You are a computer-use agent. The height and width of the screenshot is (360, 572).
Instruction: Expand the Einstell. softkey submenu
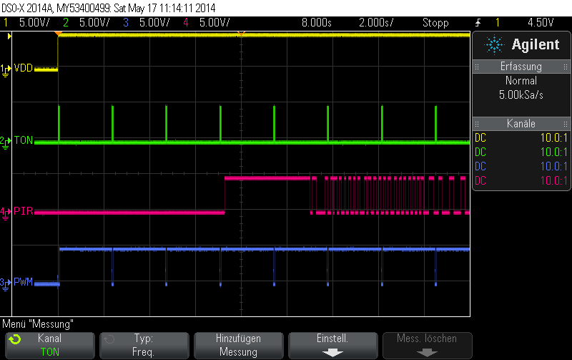tap(332, 344)
